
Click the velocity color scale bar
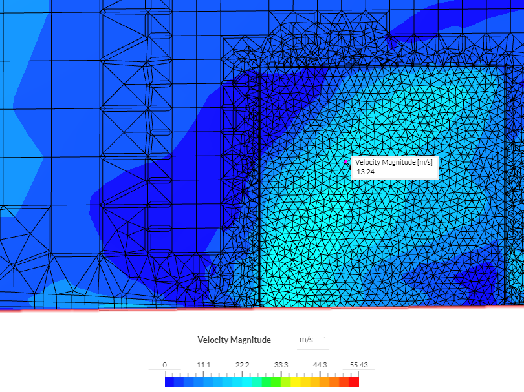(261, 382)
